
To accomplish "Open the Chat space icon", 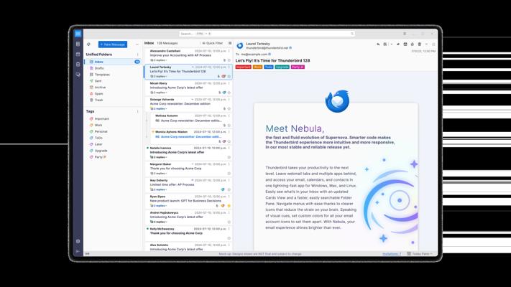I will coord(78,75).
